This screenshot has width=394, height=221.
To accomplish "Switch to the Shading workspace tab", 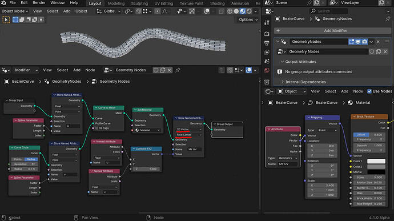I will 218,3.
